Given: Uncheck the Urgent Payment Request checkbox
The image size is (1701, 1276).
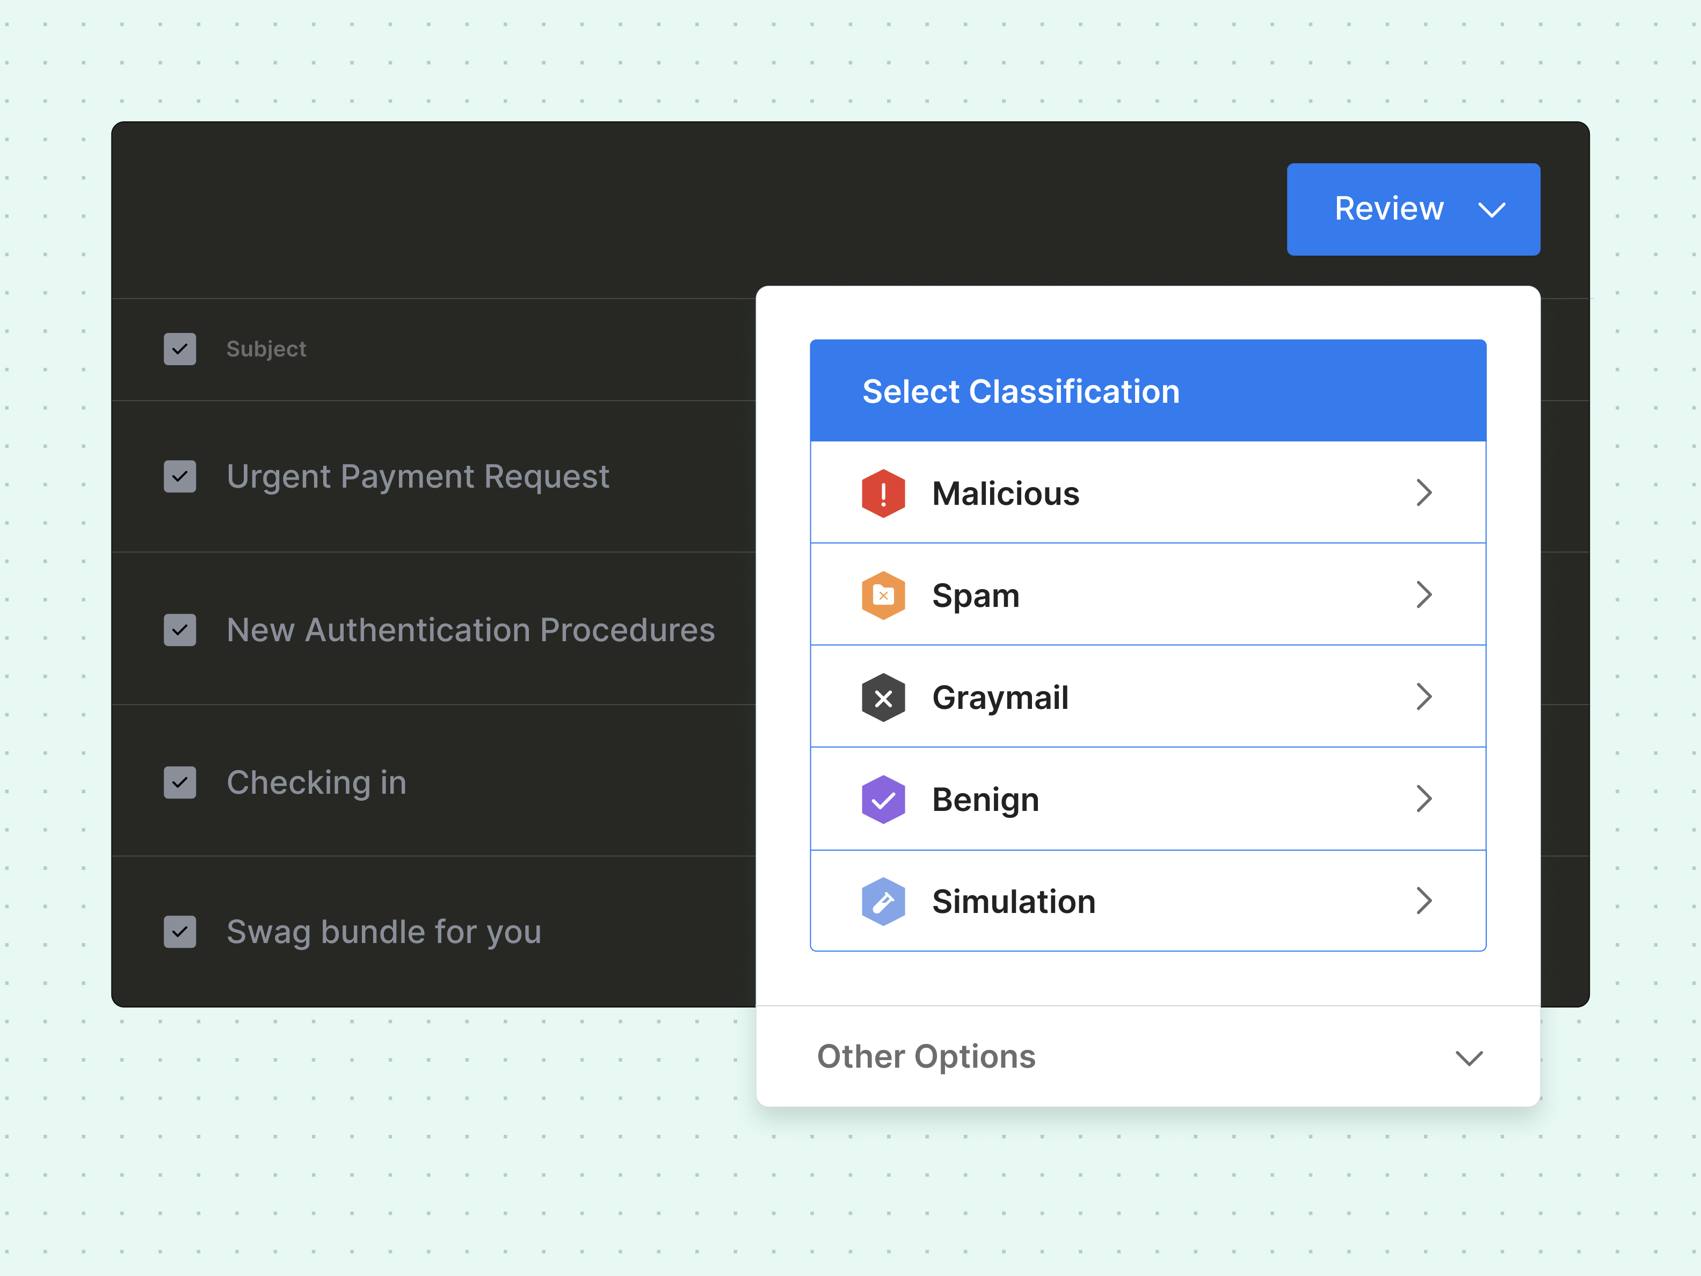Looking at the screenshot, I should [180, 477].
